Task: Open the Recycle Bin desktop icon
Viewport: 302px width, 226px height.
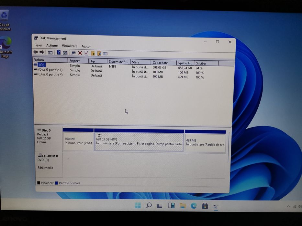Action: tap(5, 21)
